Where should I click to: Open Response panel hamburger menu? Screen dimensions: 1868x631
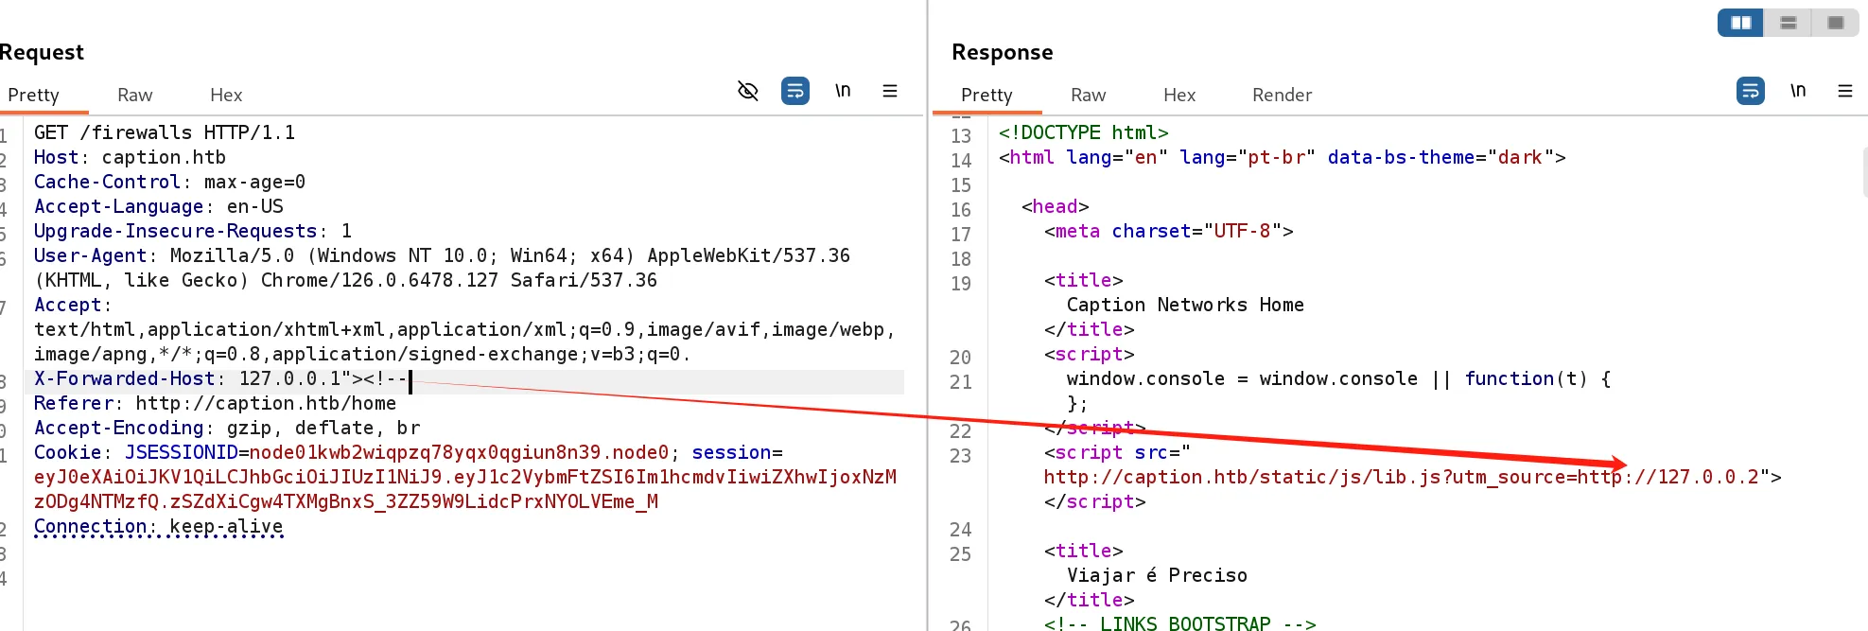click(x=1845, y=91)
